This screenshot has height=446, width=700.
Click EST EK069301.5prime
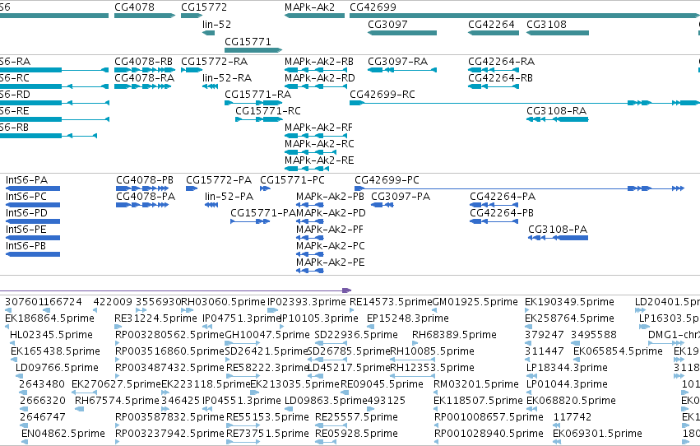(x=557, y=442)
